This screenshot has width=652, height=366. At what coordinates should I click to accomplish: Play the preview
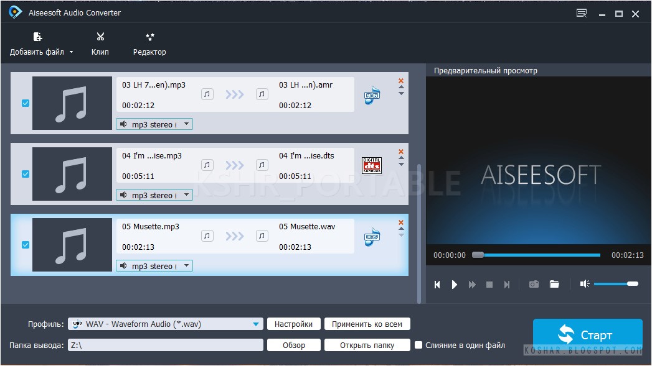coord(455,284)
